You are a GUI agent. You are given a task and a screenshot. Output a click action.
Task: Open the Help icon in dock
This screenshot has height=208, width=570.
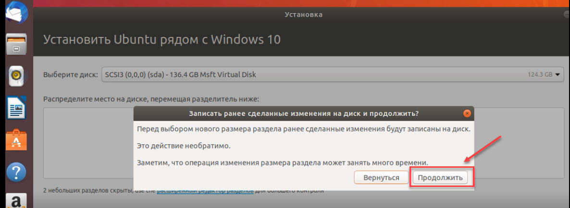click(16, 172)
